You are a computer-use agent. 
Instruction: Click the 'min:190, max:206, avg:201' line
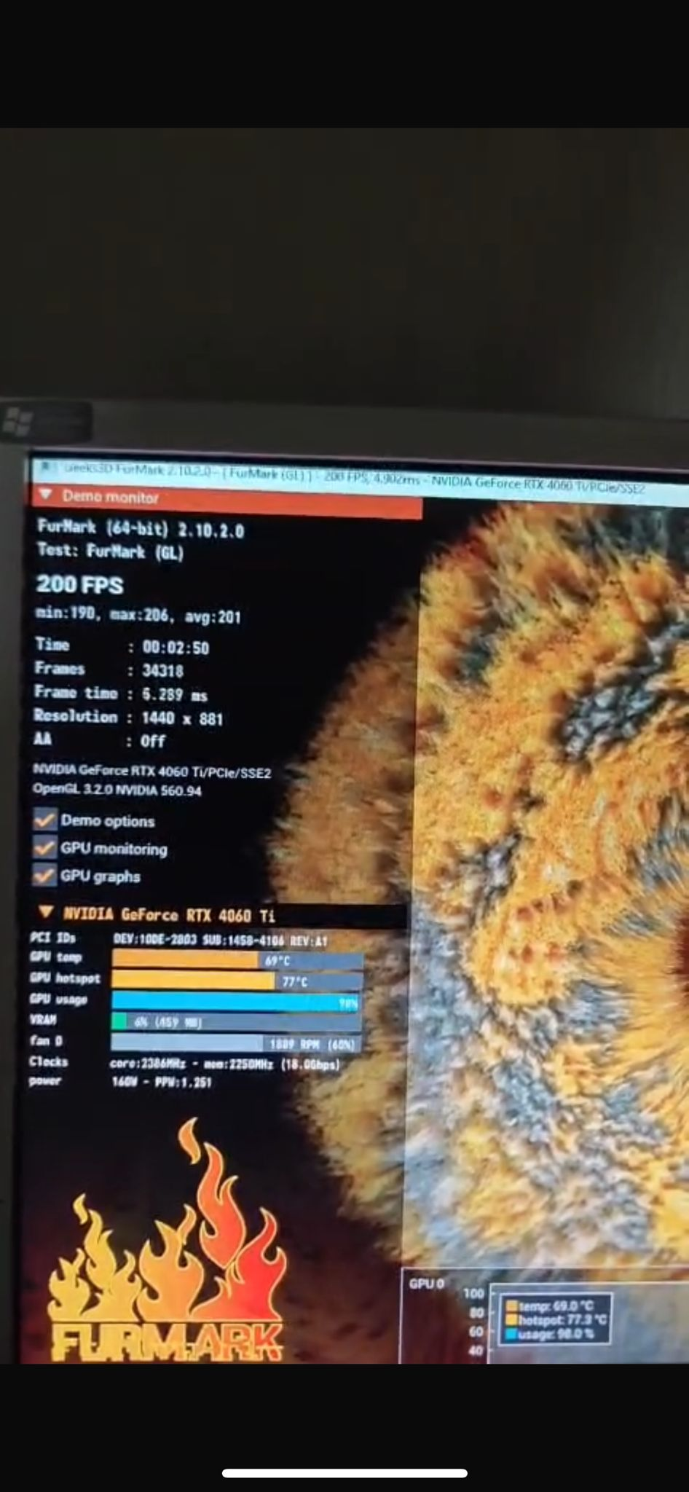pyautogui.click(x=138, y=616)
